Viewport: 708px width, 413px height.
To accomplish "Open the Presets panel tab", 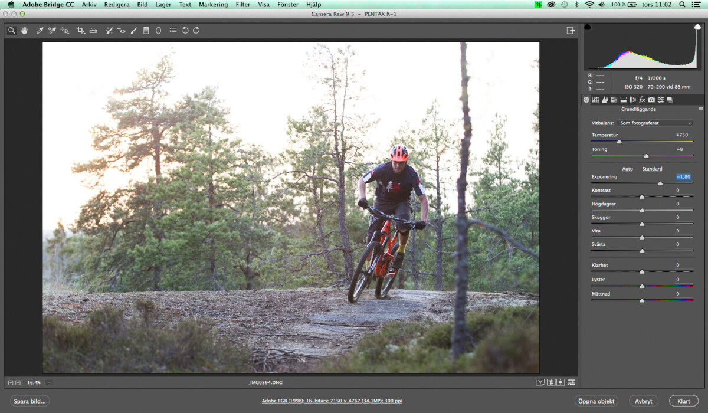I will point(661,100).
